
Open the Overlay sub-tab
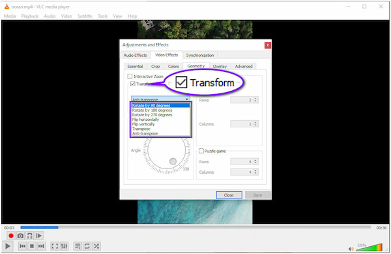coord(220,66)
